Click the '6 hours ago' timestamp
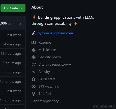The height and width of the screenshot is (109, 116). tap(12, 63)
